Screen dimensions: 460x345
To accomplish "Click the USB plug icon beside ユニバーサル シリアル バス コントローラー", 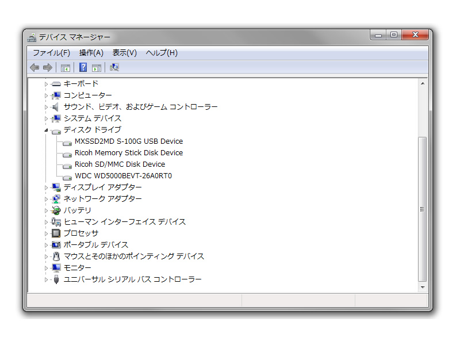I will [x=56, y=279].
